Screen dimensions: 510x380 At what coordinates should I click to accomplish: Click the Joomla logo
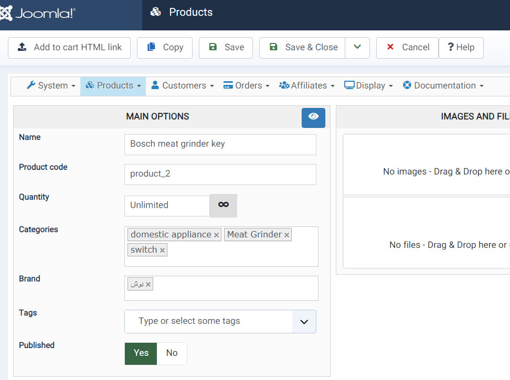tap(38, 13)
